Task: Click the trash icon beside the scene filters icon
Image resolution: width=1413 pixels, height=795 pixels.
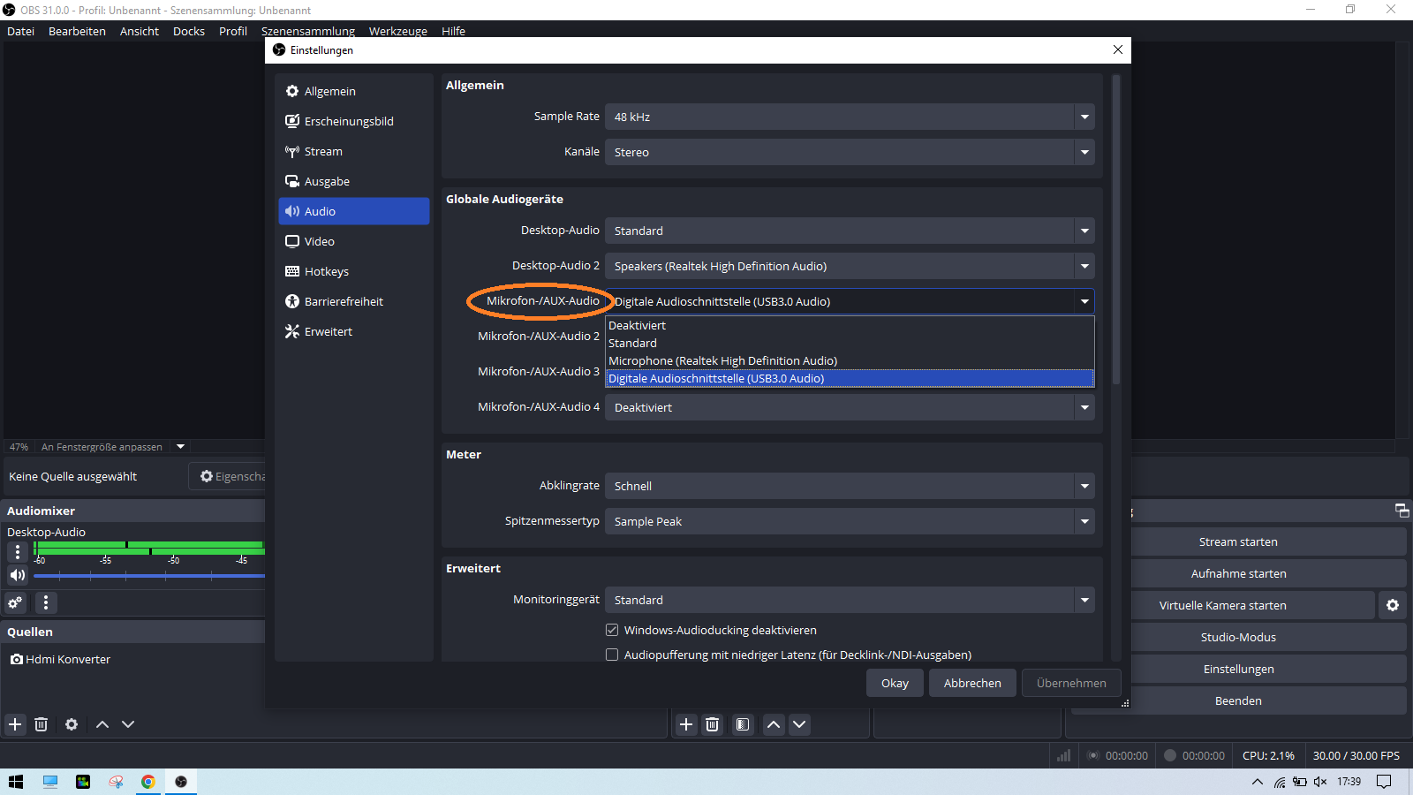Action: click(x=713, y=724)
